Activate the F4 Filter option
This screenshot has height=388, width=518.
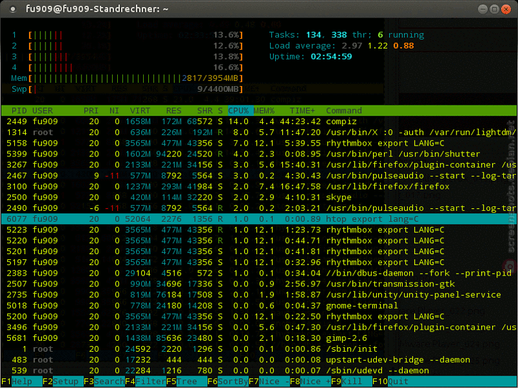click(x=145, y=382)
